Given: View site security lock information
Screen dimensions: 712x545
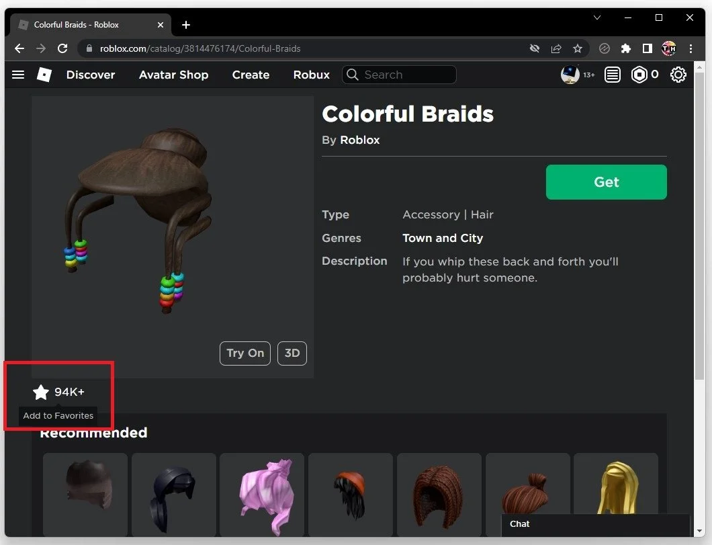Looking at the screenshot, I should pos(89,48).
